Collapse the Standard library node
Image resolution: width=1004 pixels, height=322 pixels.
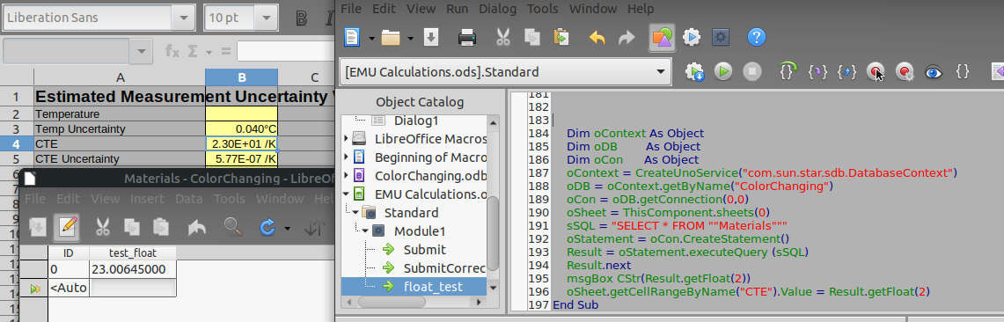pyautogui.click(x=355, y=212)
